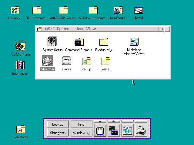Select the OS/2 System desktop icon
The height and width of the screenshot is (145, 194).
[20, 46]
